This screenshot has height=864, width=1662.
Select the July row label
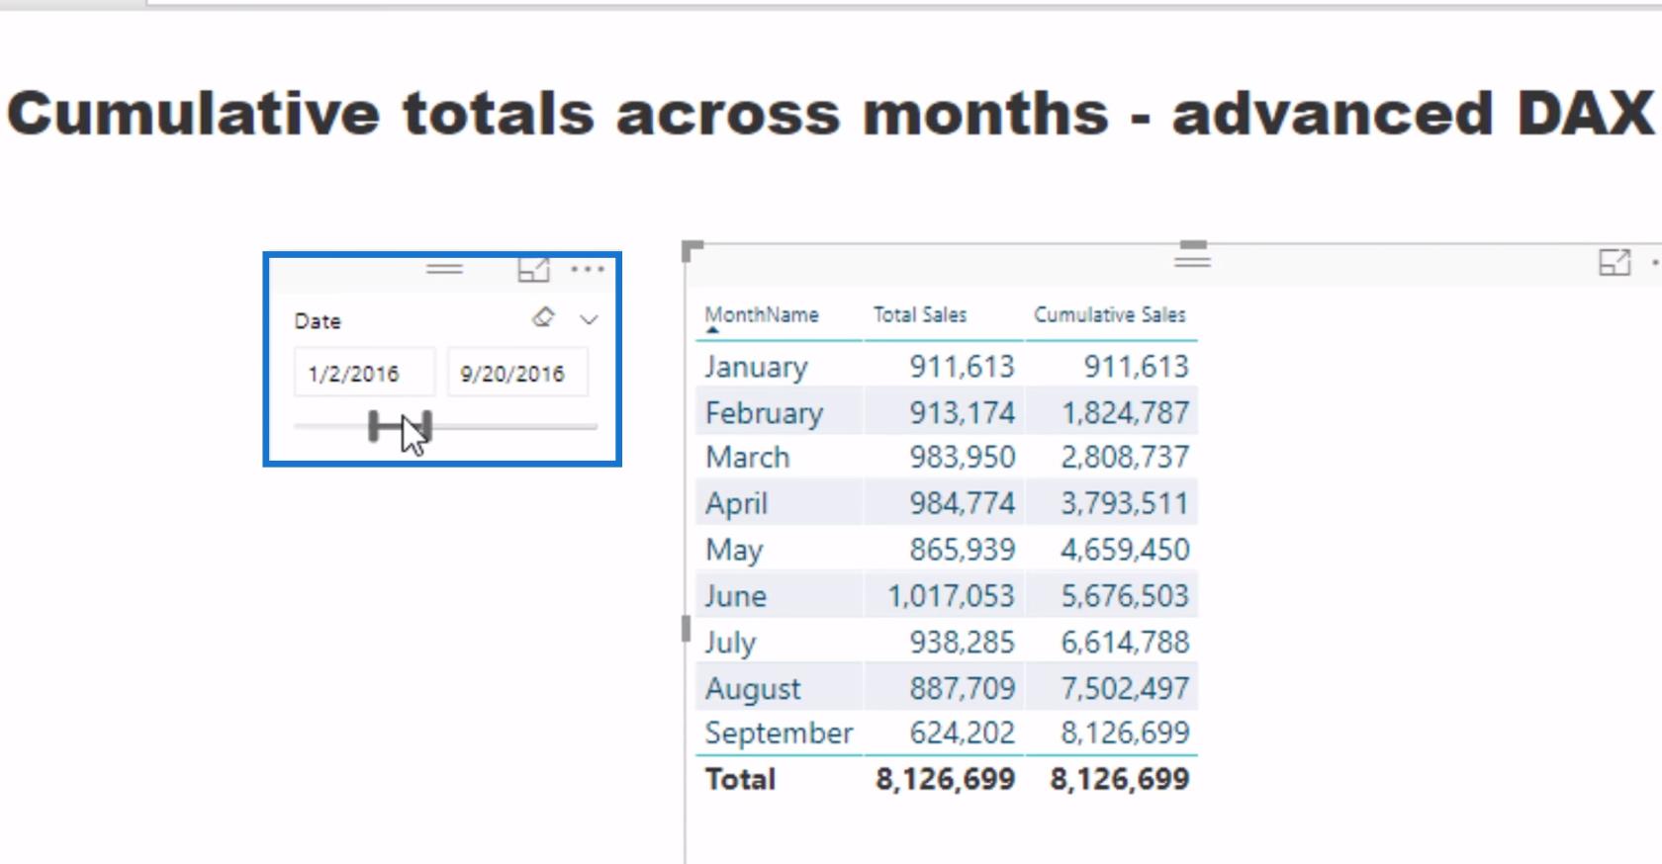pyautogui.click(x=730, y=642)
